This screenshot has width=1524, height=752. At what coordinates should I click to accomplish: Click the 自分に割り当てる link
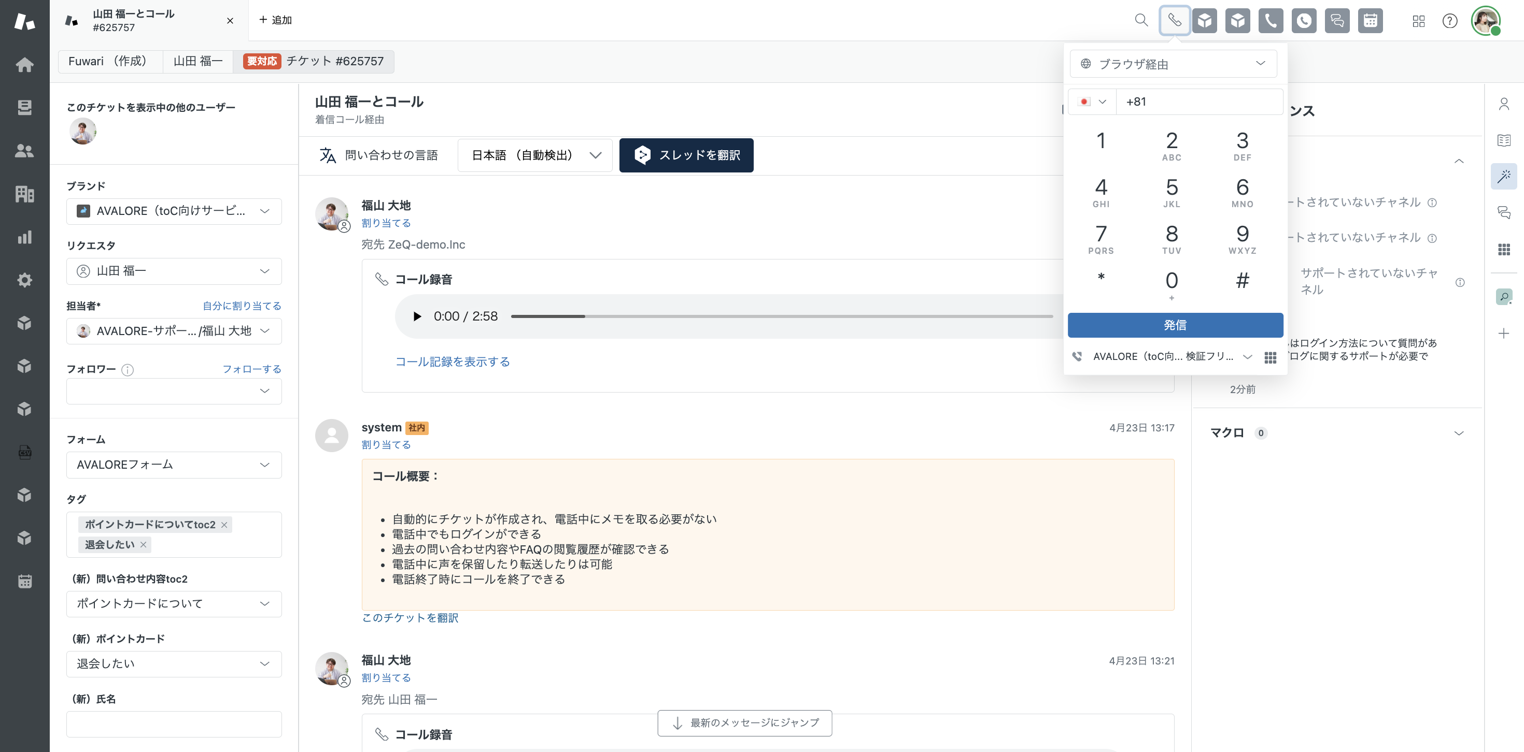click(242, 306)
